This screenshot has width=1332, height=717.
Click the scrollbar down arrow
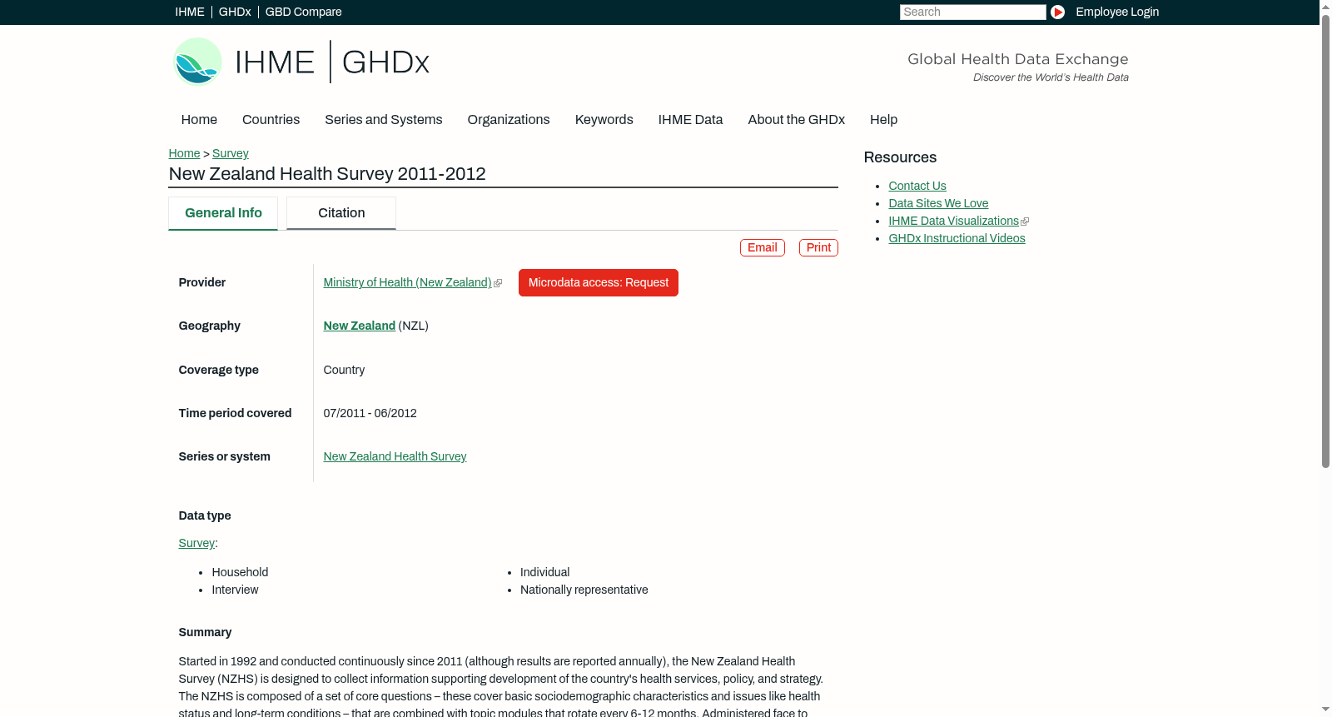click(x=1325, y=710)
